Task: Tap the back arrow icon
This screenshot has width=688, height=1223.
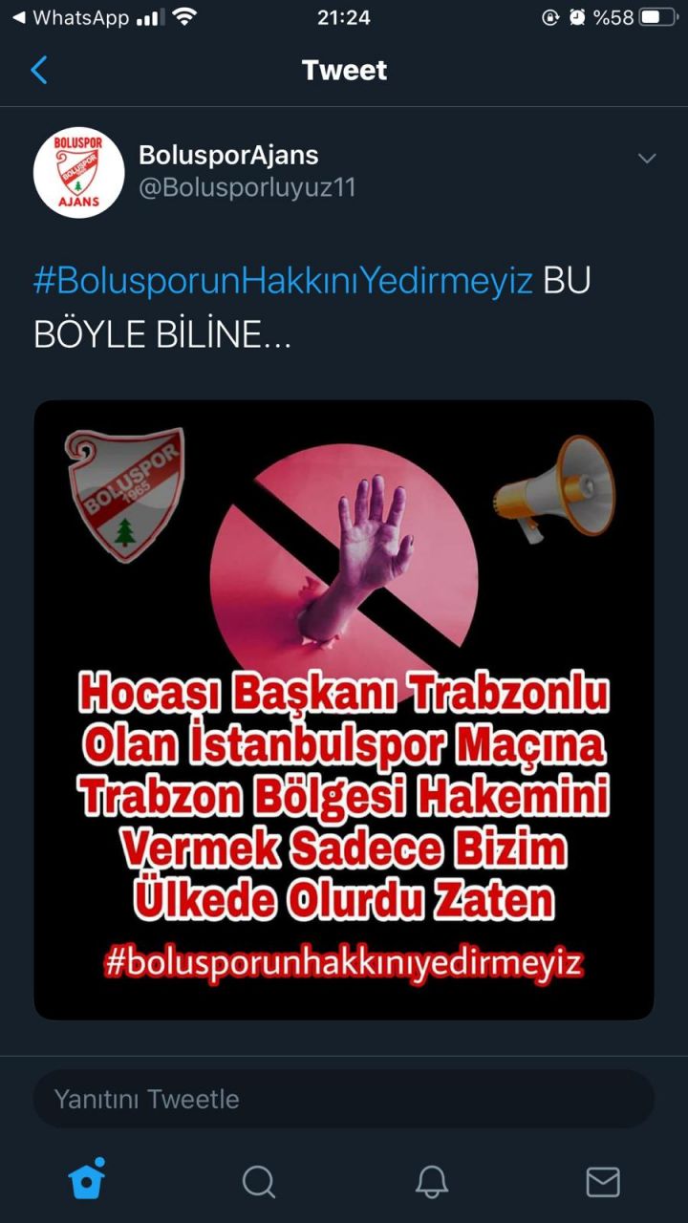Action: point(39,70)
